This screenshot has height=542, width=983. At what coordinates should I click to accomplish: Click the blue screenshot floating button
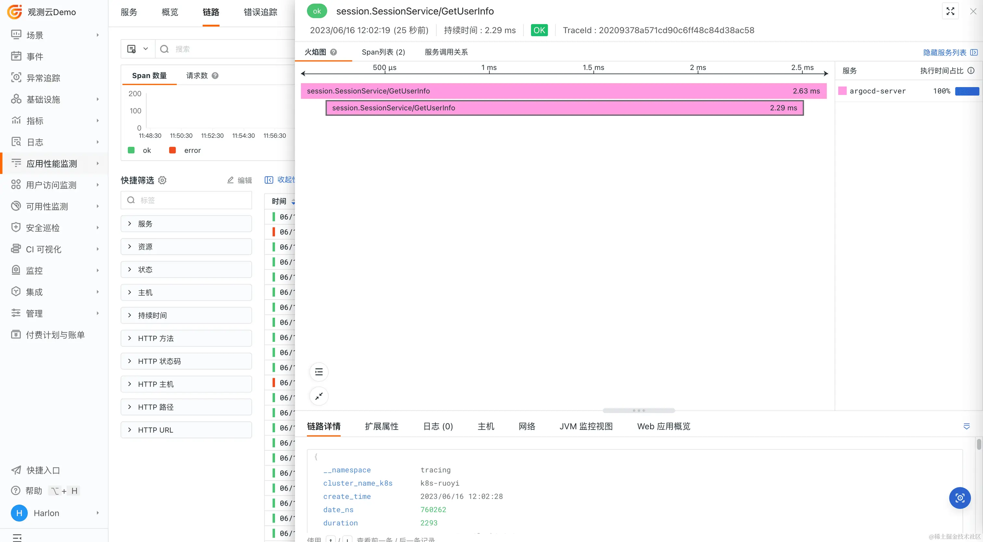coord(960,498)
